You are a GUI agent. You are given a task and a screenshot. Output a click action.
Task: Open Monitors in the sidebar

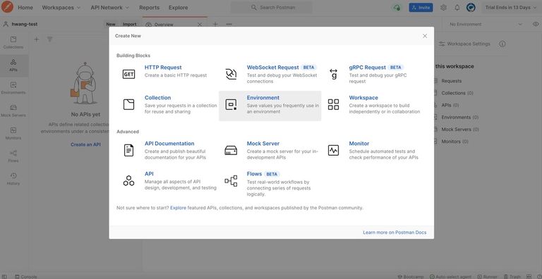point(13,134)
